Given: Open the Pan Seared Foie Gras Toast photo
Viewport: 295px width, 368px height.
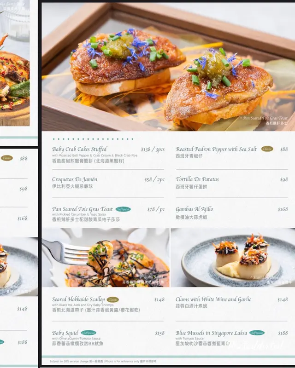Looking at the screenshot, I should (168, 67).
